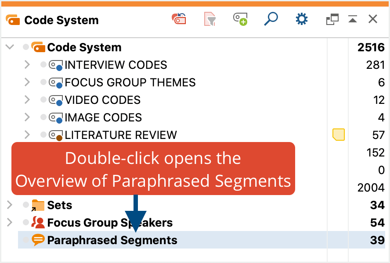Image resolution: width=390 pixels, height=263 pixels.
Task: Select the Sets row
Action: (195, 205)
